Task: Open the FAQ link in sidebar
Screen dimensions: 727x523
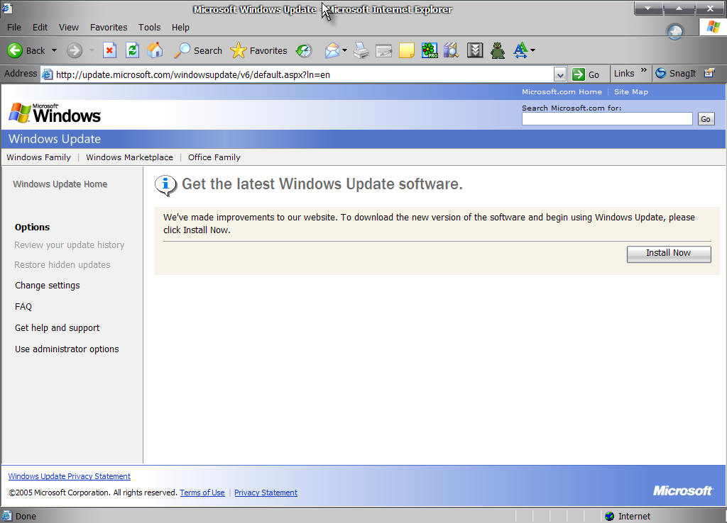Action: [x=23, y=306]
